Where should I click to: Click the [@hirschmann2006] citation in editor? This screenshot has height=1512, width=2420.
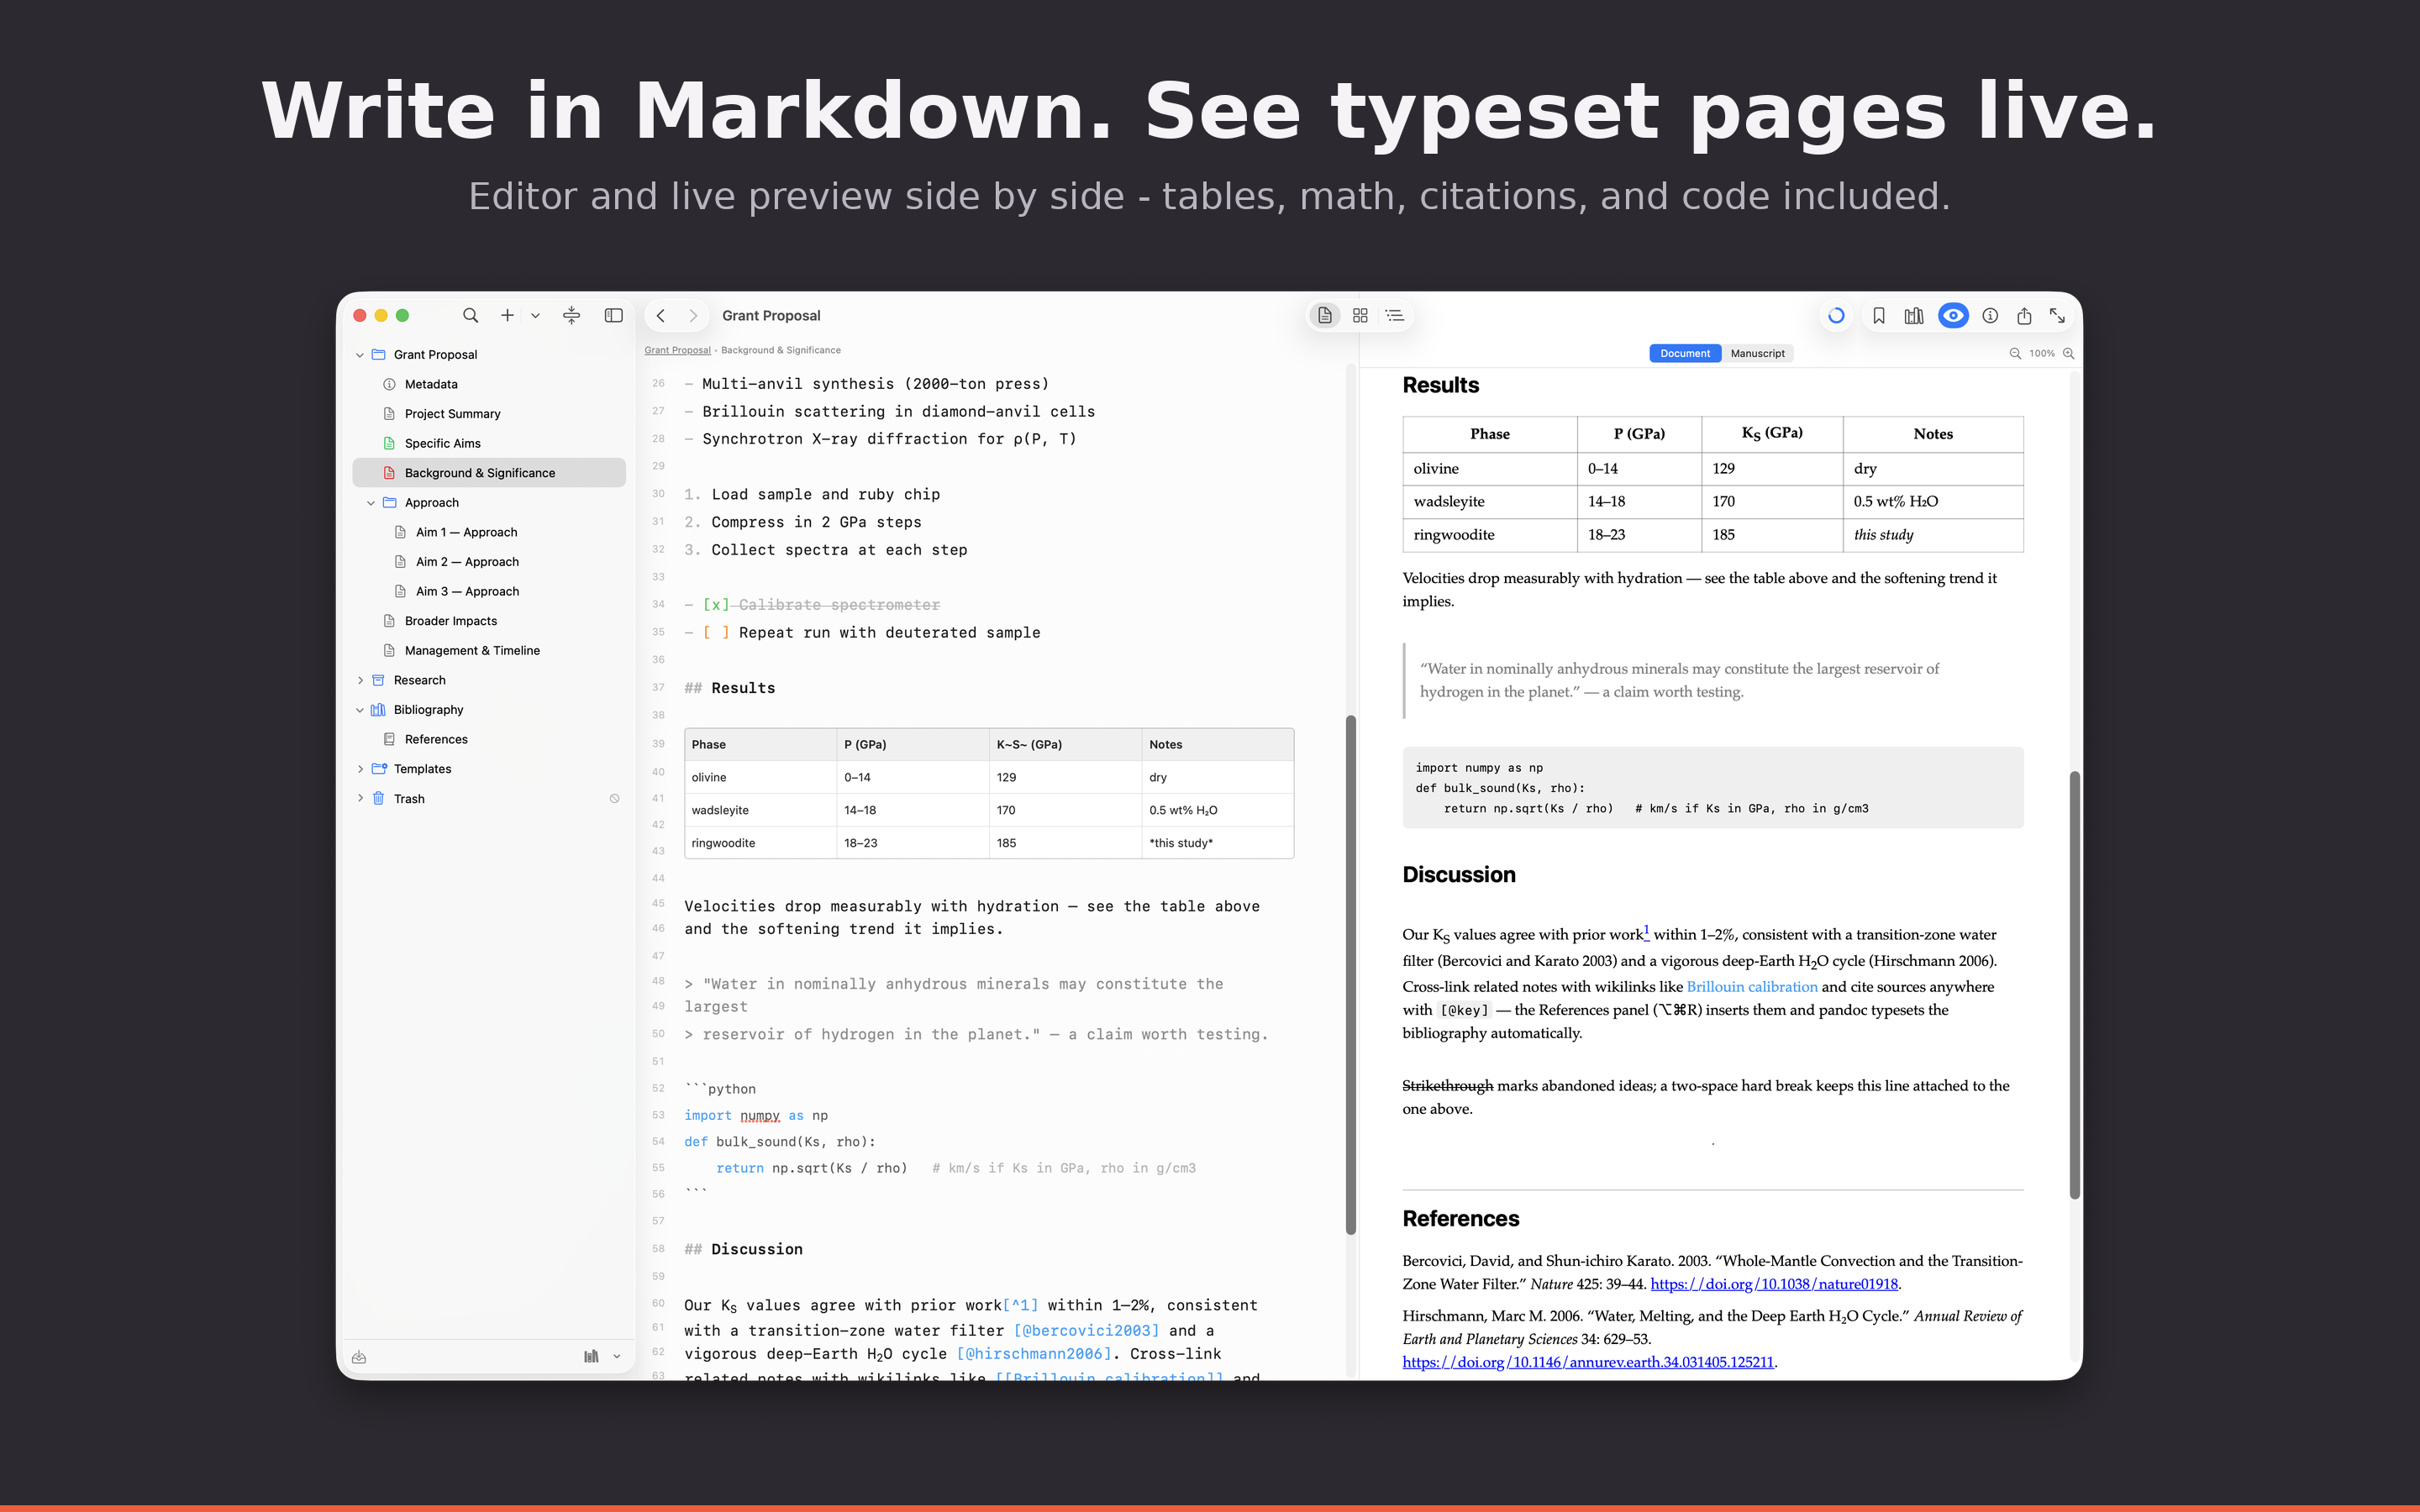1034,1354
